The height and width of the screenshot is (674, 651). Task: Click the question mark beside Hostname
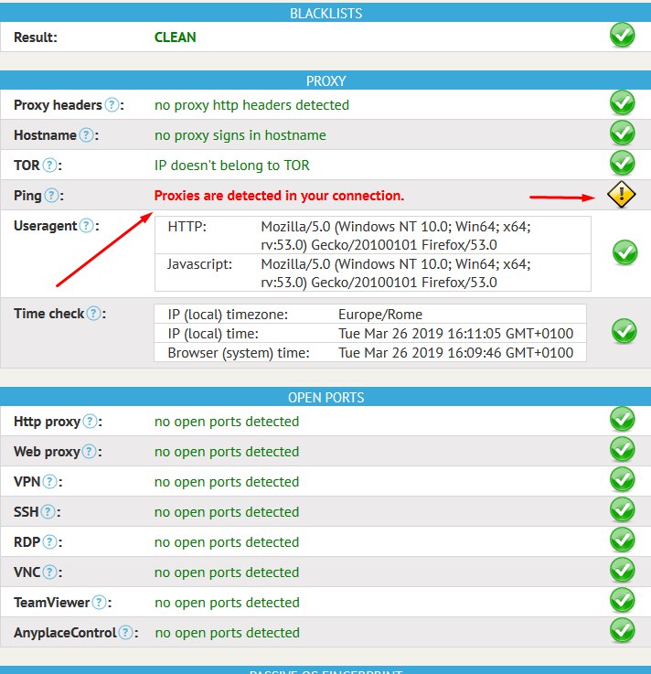[86, 135]
